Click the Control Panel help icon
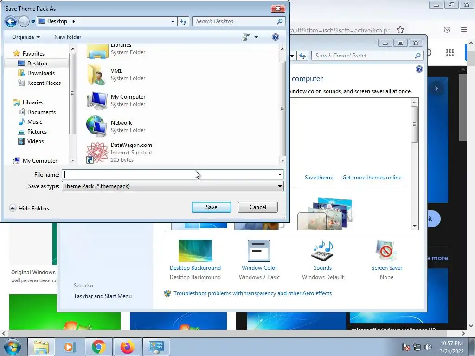Image resolution: width=475 pixels, height=356 pixels. tap(419, 70)
